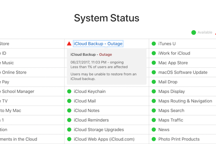Image resolution: width=216 pixels, height=144 pixels.
Task: Click green status dot beside News
Action: click(x=154, y=129)
